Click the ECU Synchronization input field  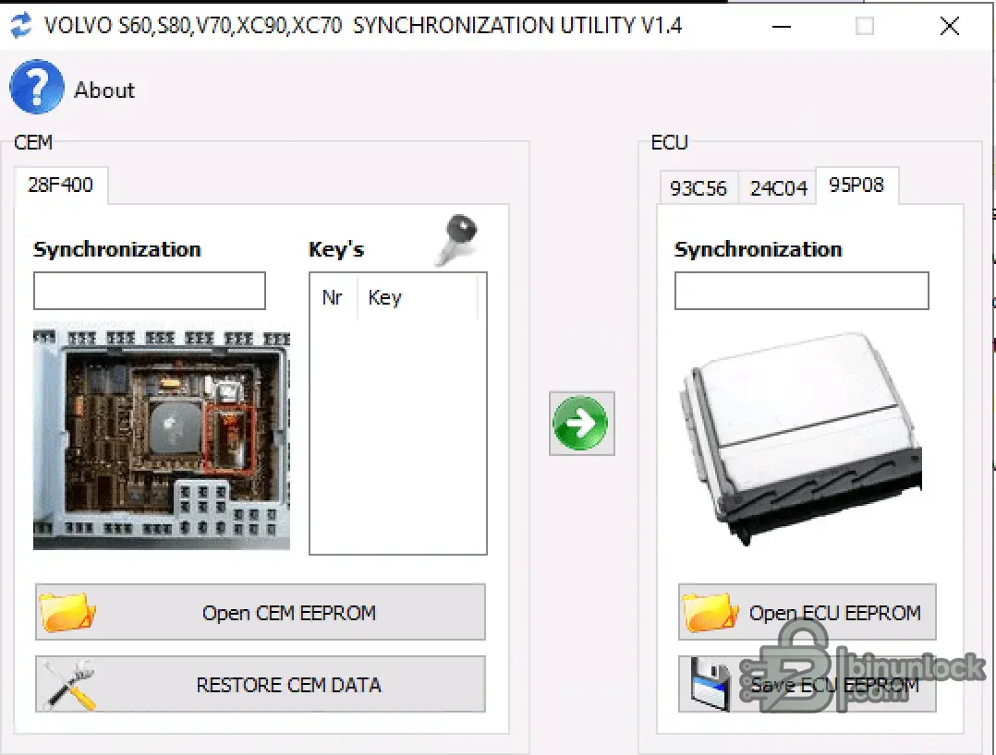point(802,292)
